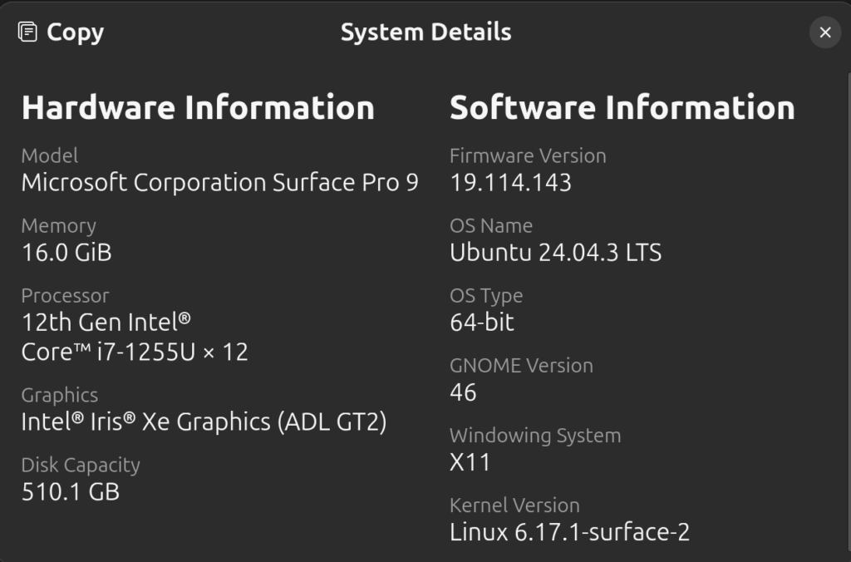
Task: Click the Intel Iris Xe Graphics value
Action: (x=204, y=422)
